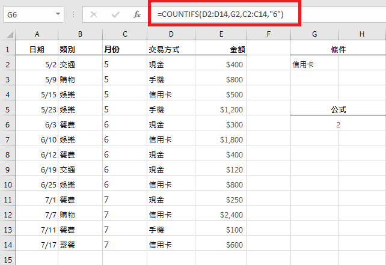The height and width of the screenshot is (265, 386).
Task: Click the Name Box showing G6
Action: click(x=34, y=14)
